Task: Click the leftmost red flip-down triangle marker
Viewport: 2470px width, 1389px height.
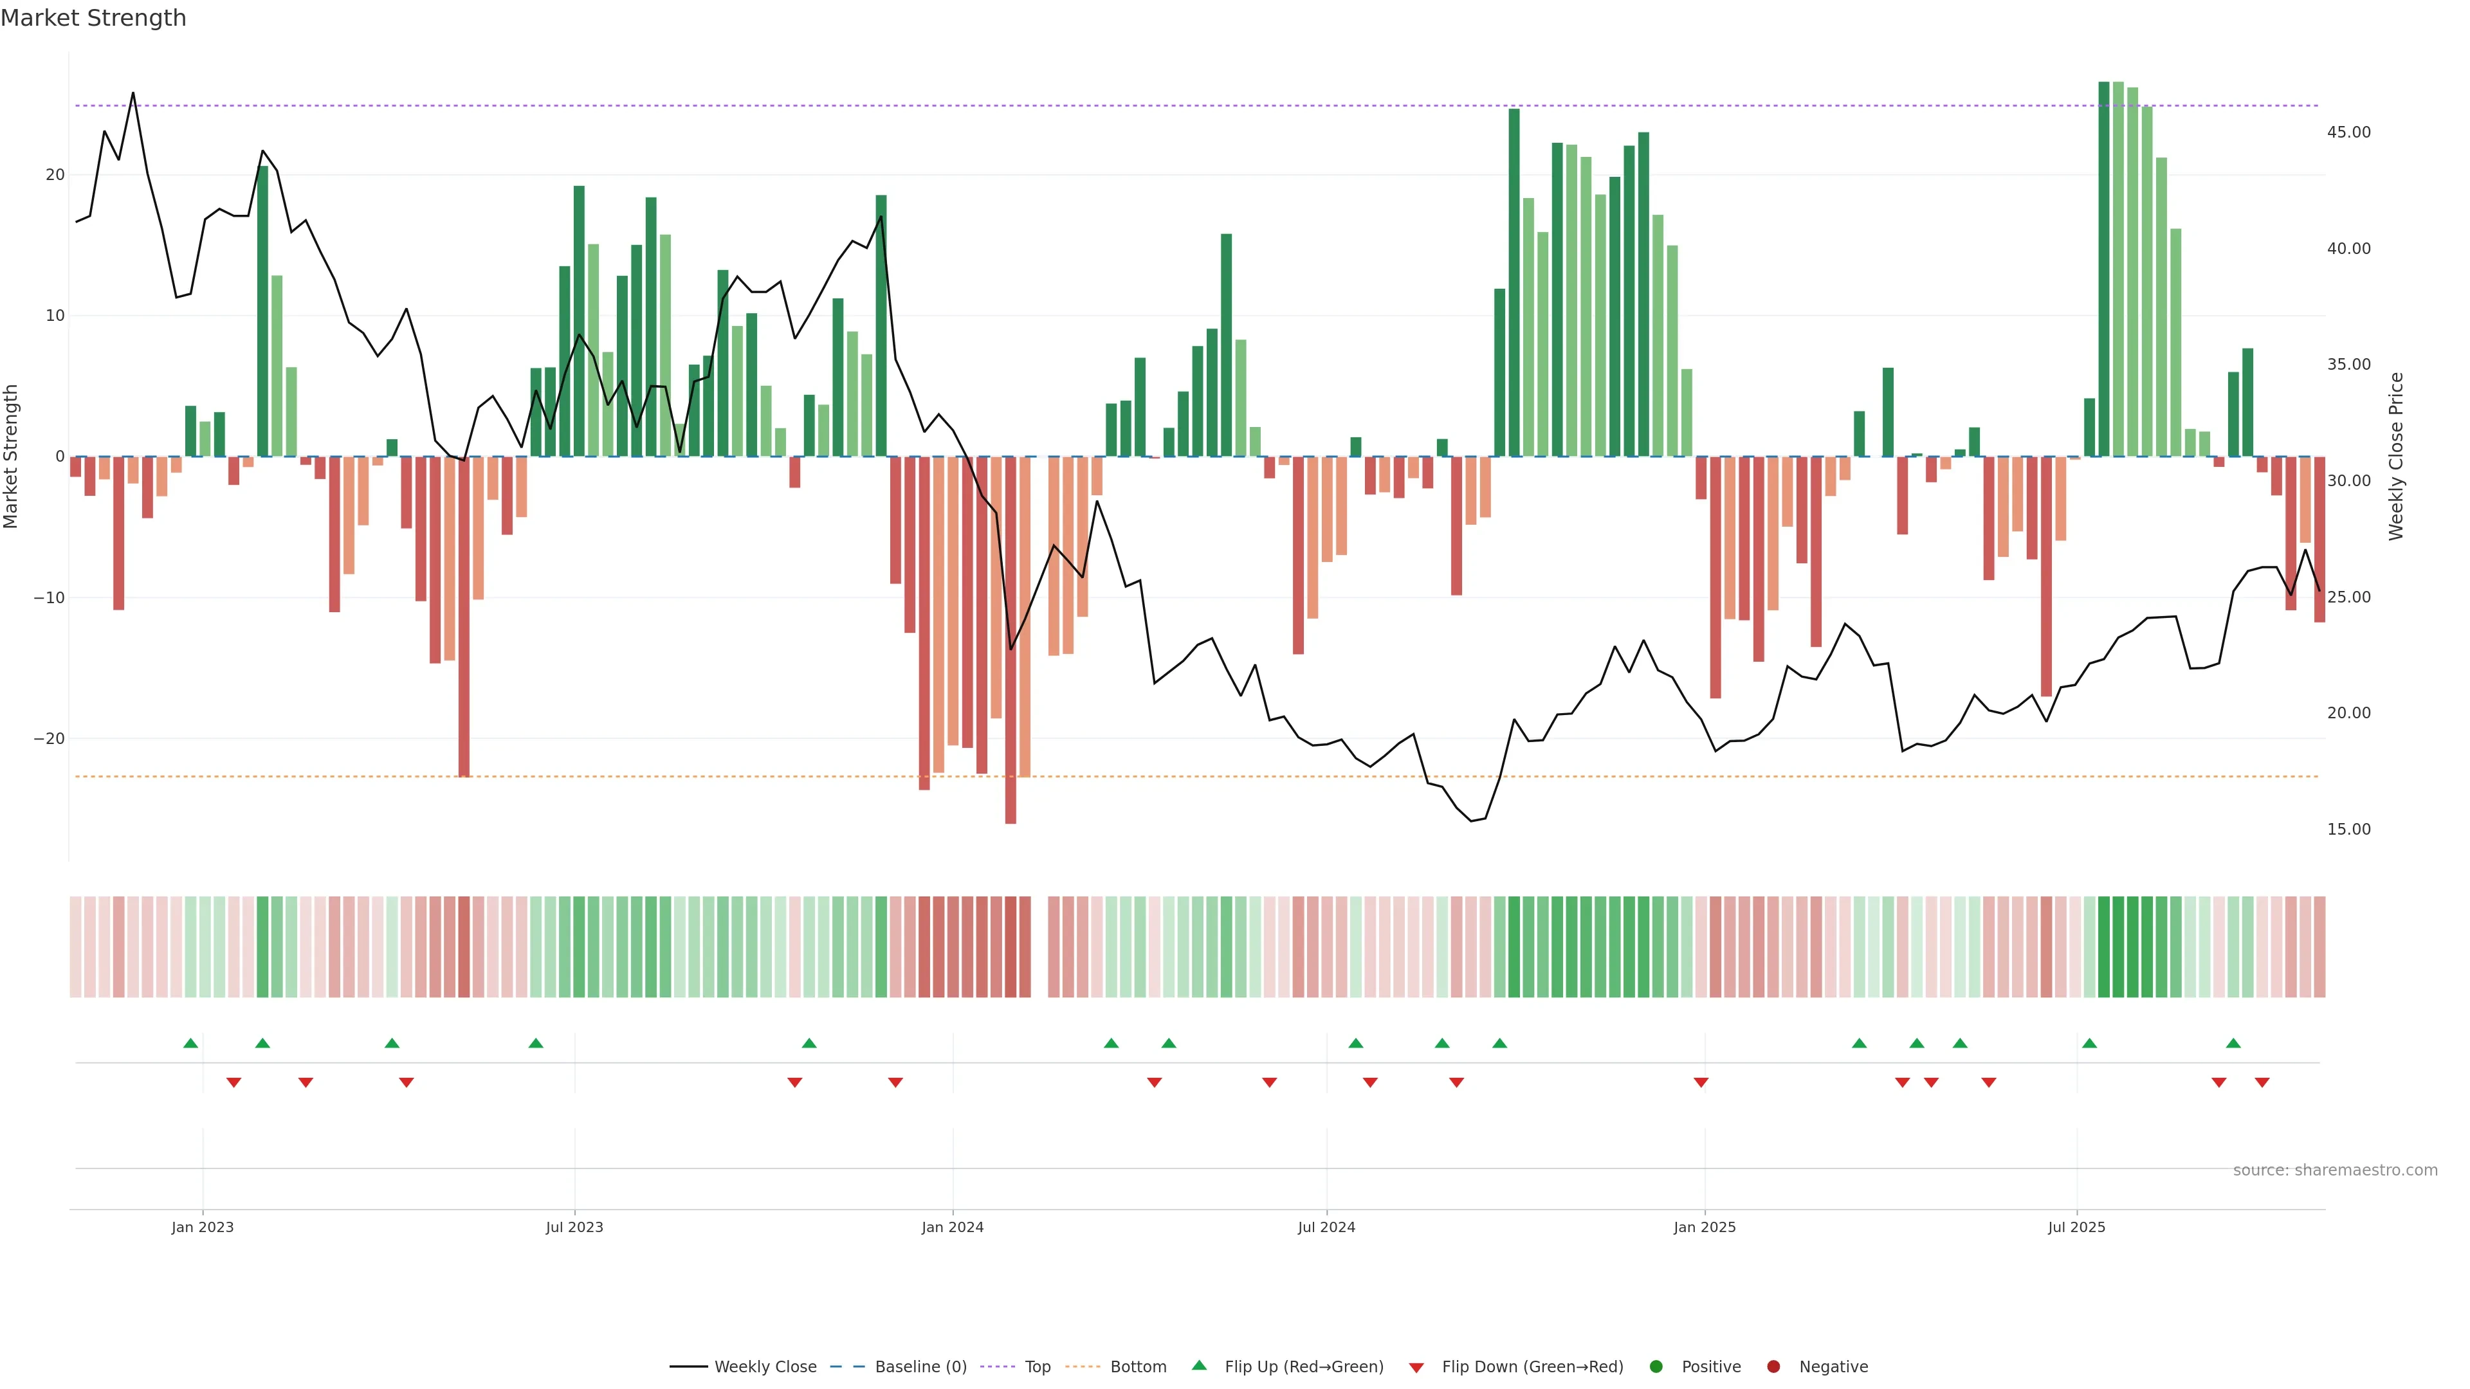Action: click(x=234, y=1082)
